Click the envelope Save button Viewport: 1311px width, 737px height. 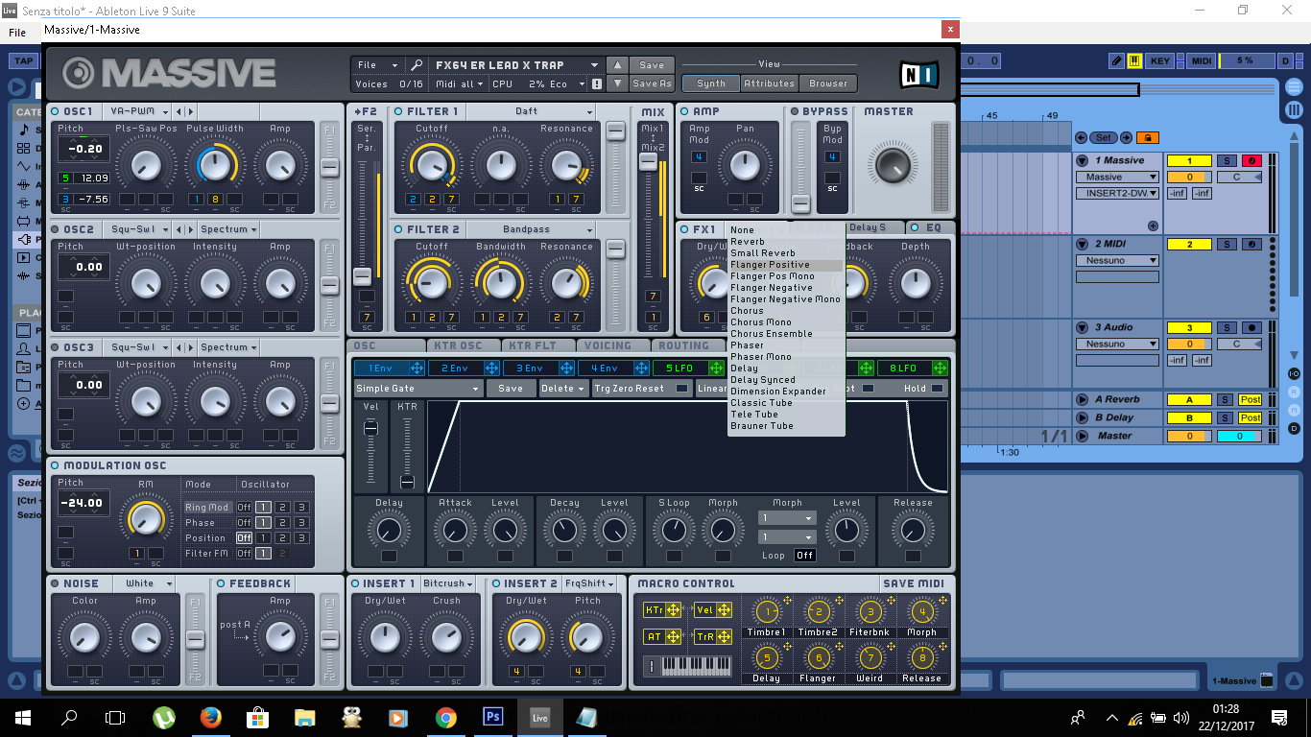coord(511,389)
